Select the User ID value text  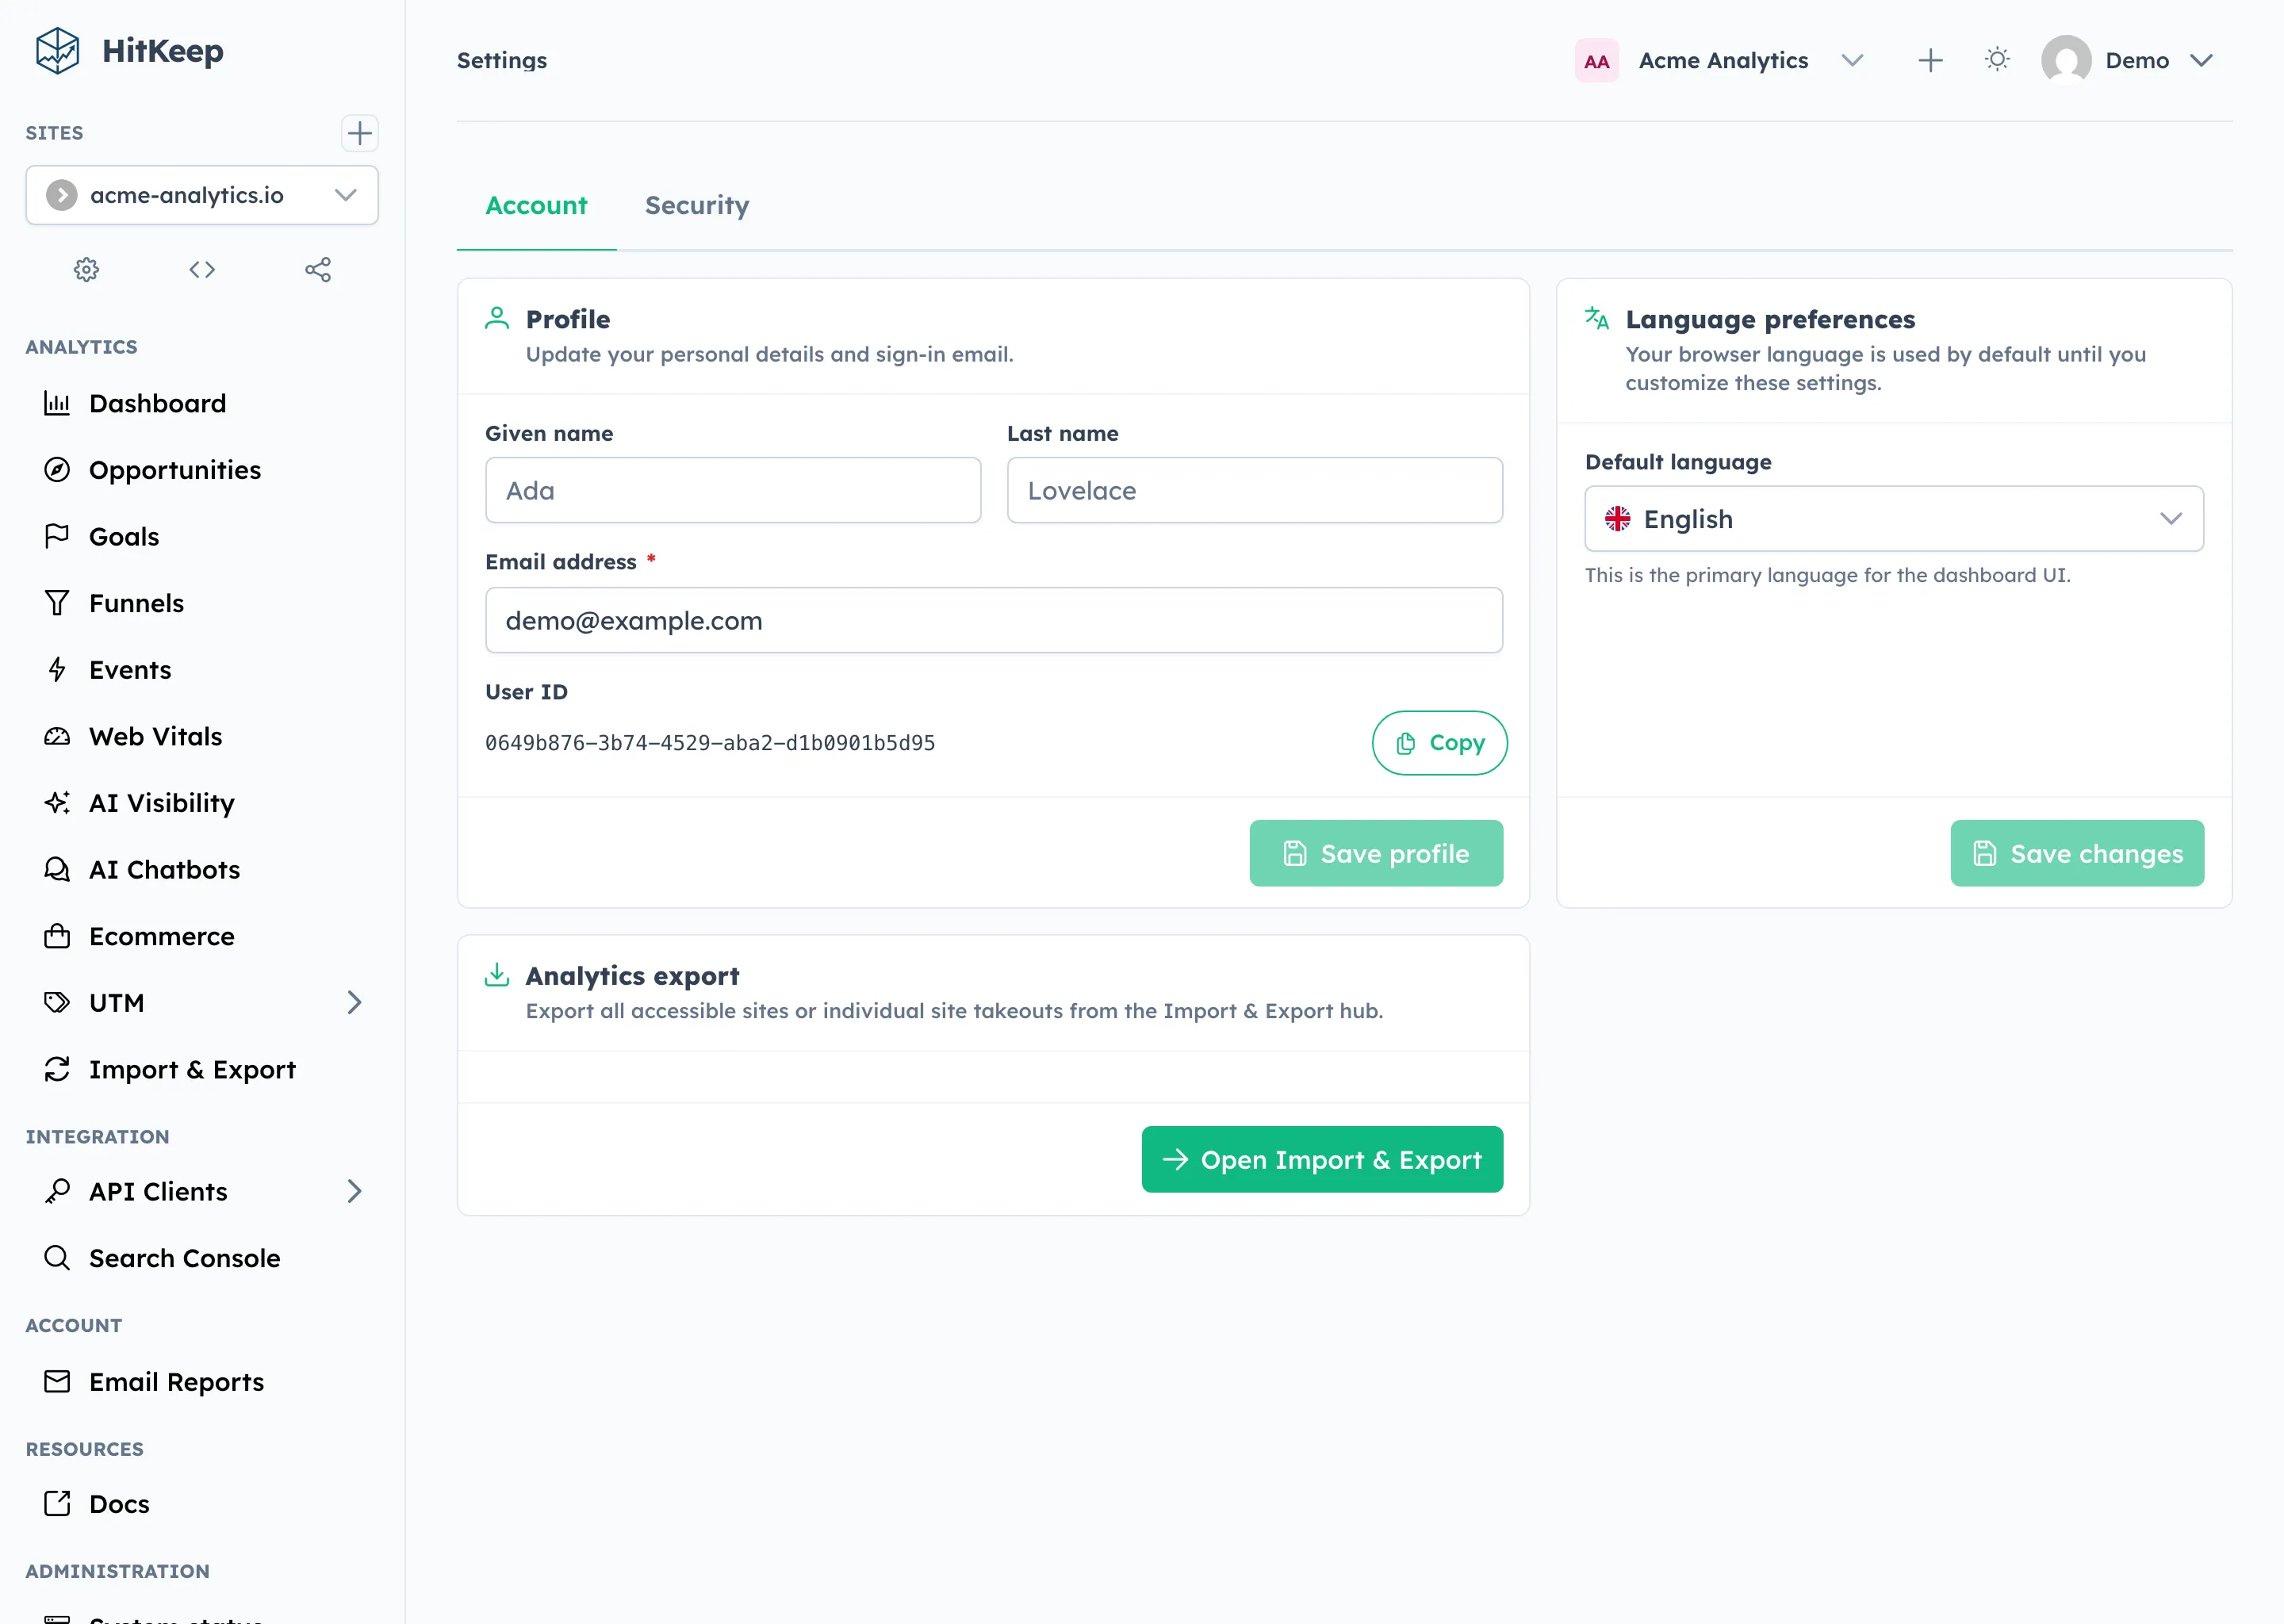point(710,743)
